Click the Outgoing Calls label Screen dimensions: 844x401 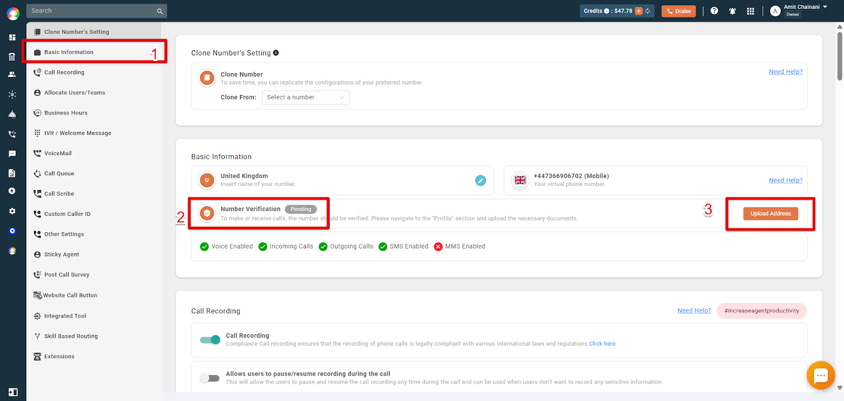351,246
